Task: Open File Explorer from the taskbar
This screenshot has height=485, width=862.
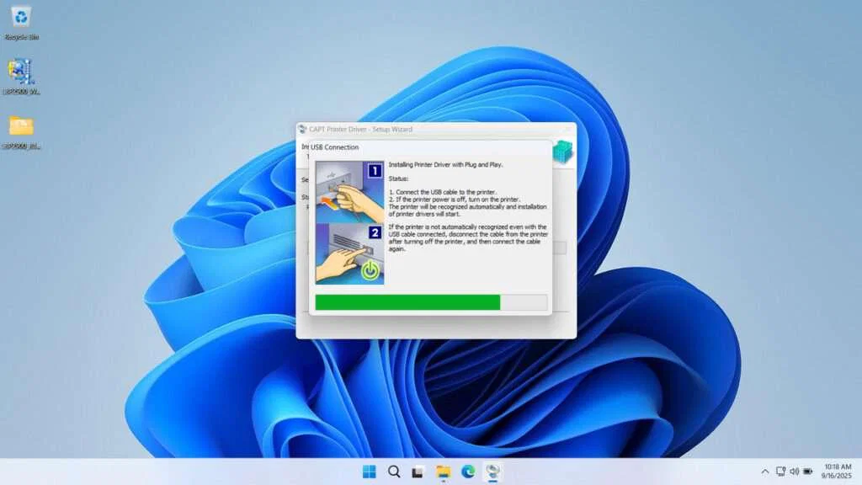Action: (444, 472)
